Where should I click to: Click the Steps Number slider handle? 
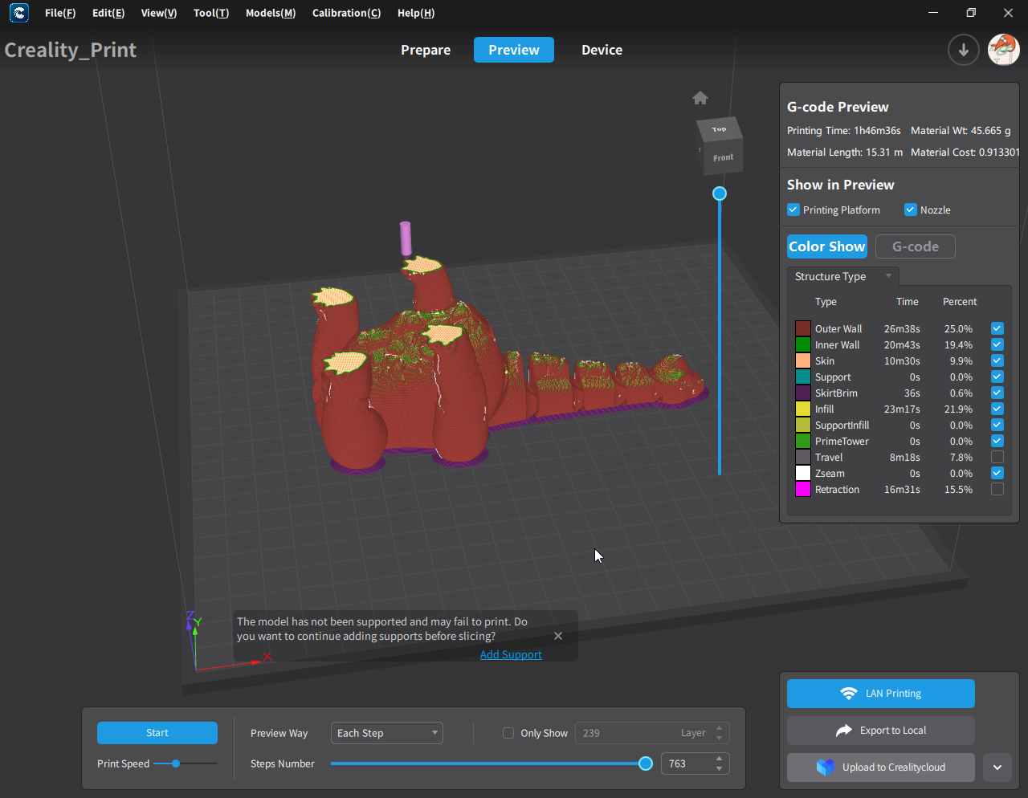coord(645,763)
